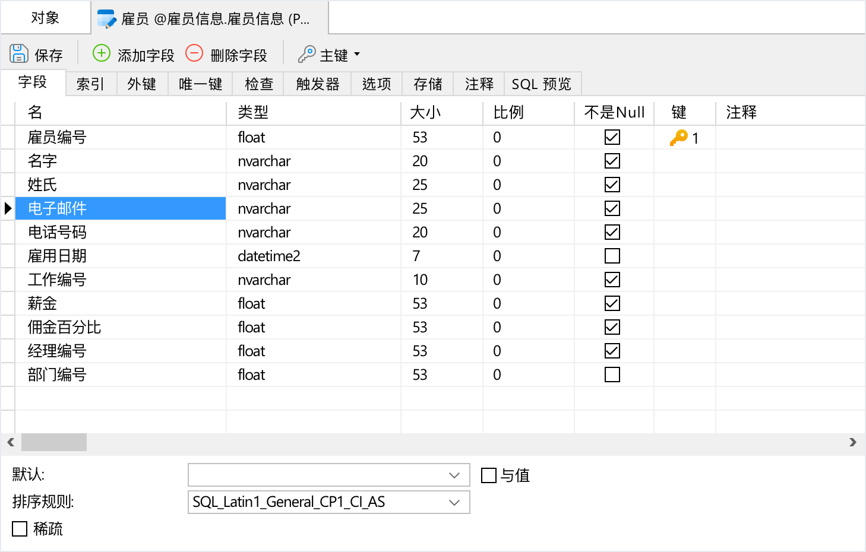Click the gold key icon in 雇员编号 row
The width and height of the screenshot is (866, 552).
(678, 138)
